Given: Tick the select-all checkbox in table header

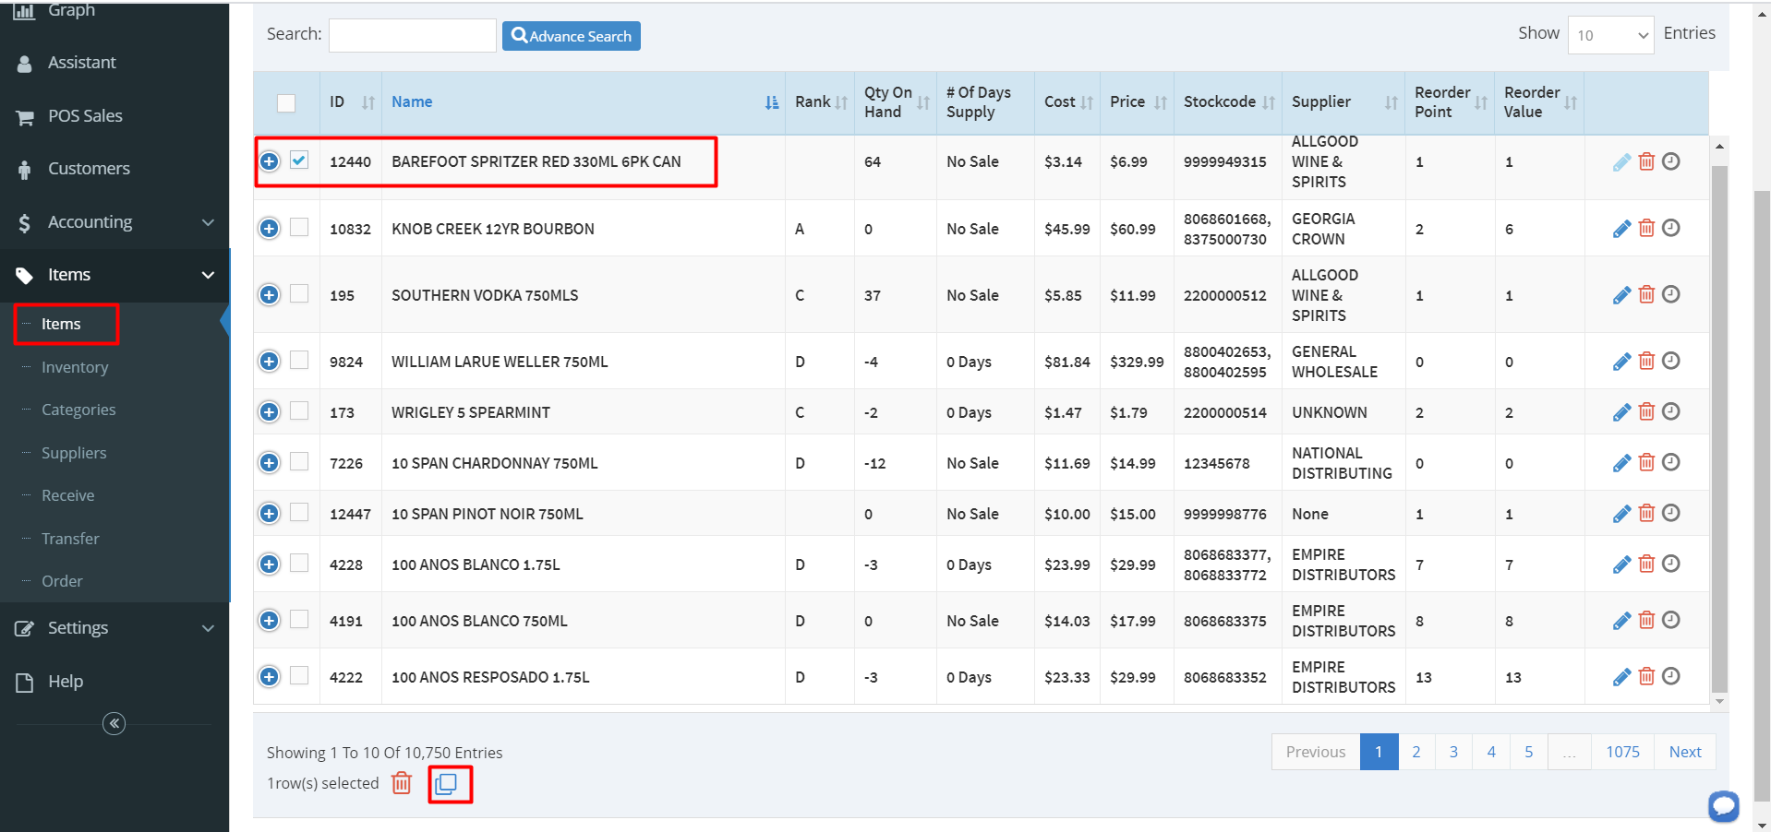Looking at the screenshot, I should (x=286, y=102).
